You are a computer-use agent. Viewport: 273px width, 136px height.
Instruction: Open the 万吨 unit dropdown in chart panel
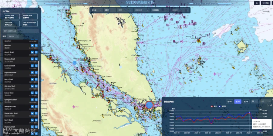point(265,102)
